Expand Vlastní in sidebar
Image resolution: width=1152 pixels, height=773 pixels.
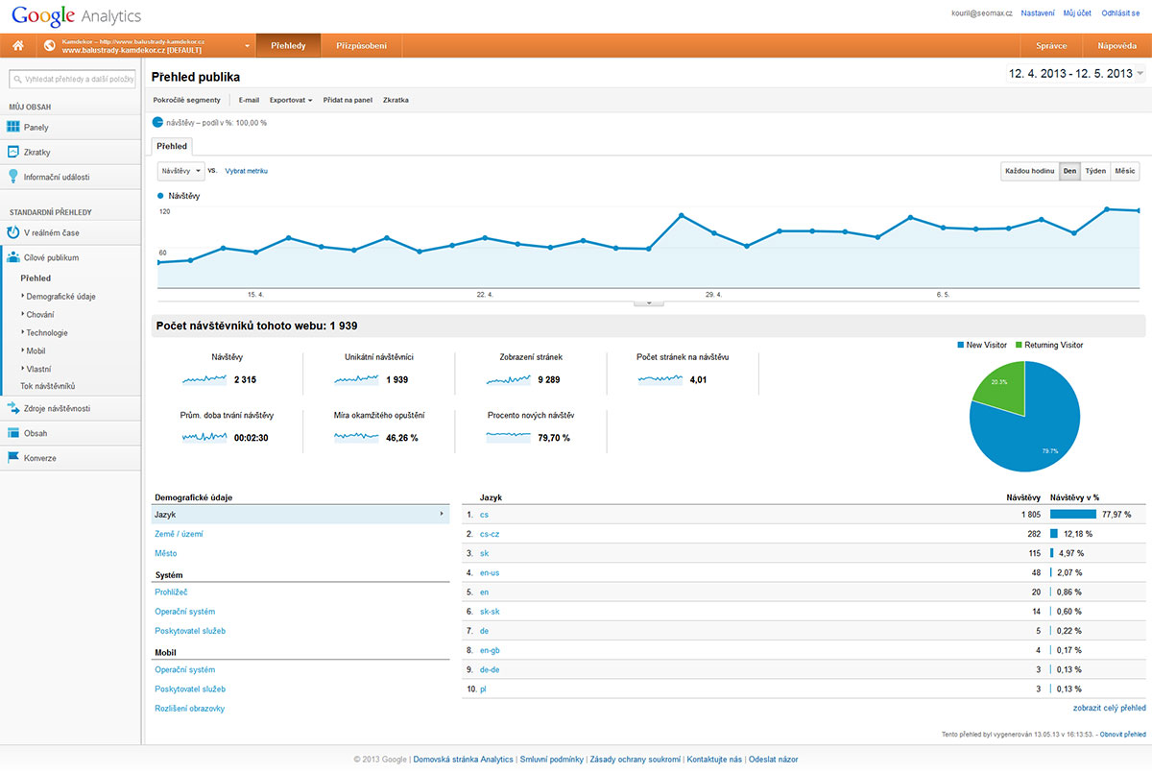[x=36, y=369]
